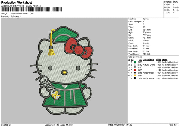
Task: Click the black swatch in stop 7
Action: tap(135, 78)
